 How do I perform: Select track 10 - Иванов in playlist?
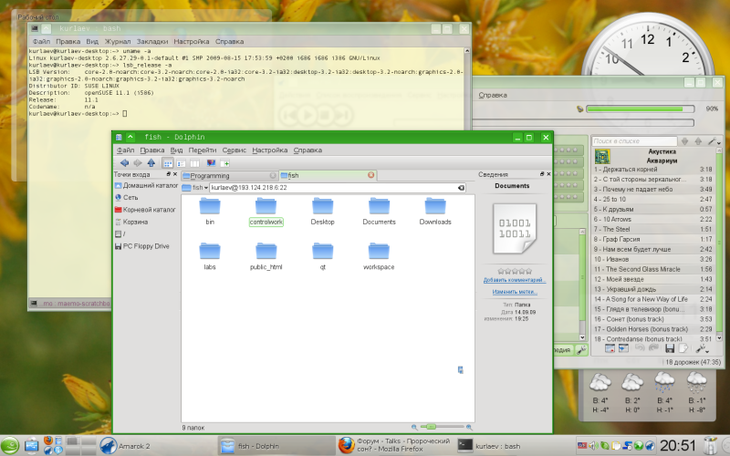click(652, 259)
